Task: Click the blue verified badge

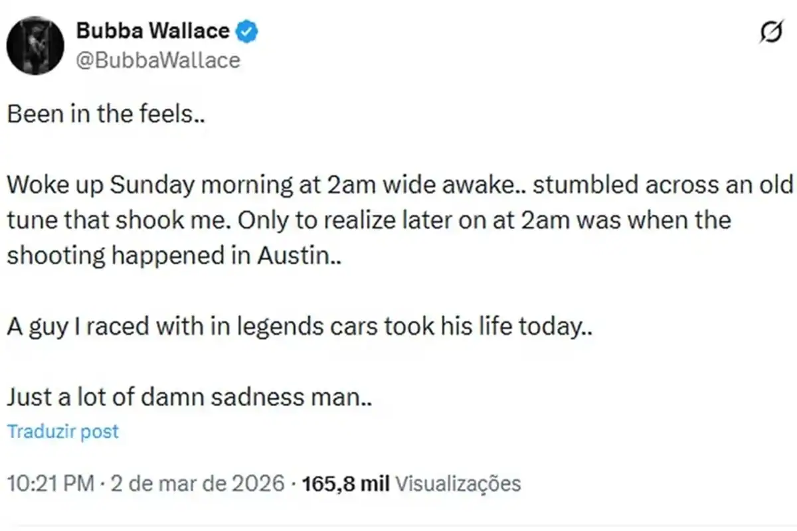Action: point(248,31)
